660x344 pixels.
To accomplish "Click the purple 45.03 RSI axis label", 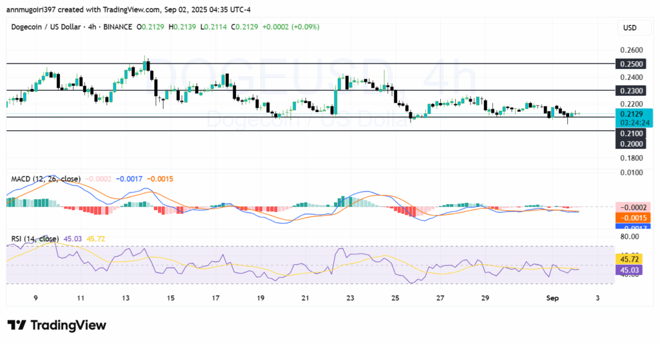I will [629, 270].
